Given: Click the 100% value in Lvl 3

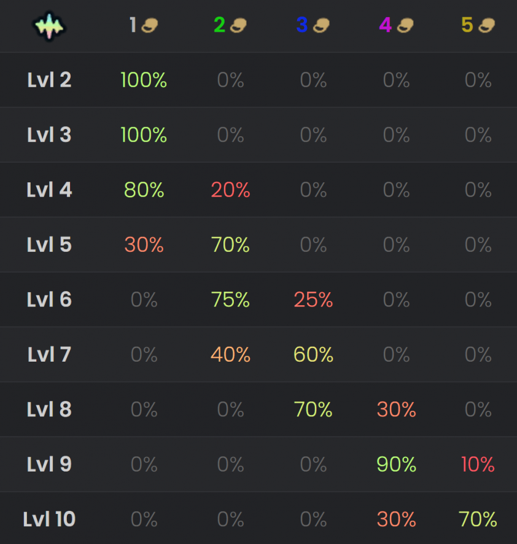Looking at the screenshot, I should pos(144,134).
